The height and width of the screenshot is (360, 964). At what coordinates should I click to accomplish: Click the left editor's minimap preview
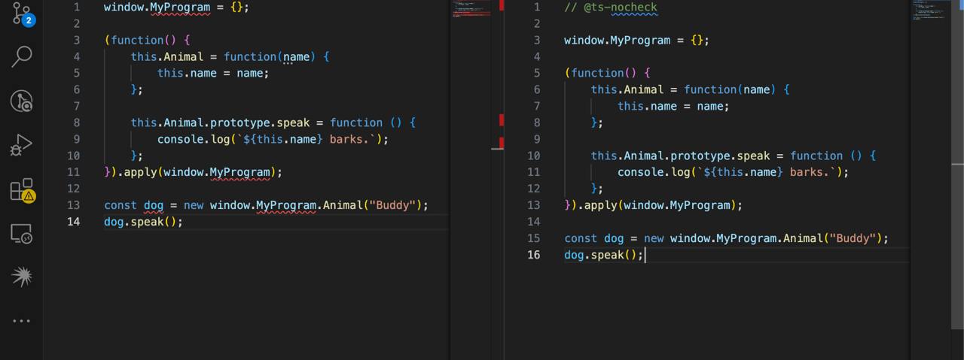(471, 9)
